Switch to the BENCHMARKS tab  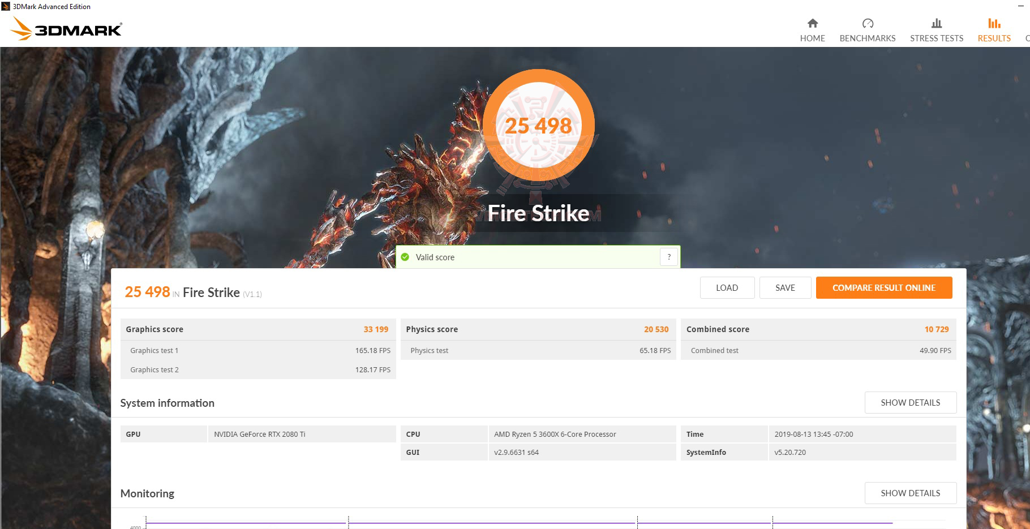pyautogui.click(x=868, y=38)
